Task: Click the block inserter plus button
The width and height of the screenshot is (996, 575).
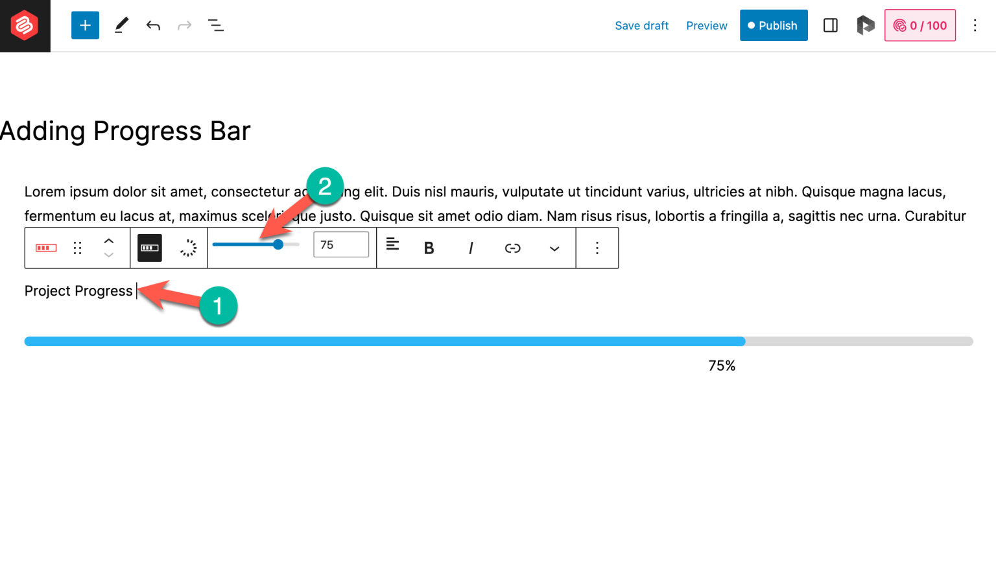Action: click(85, 25)
